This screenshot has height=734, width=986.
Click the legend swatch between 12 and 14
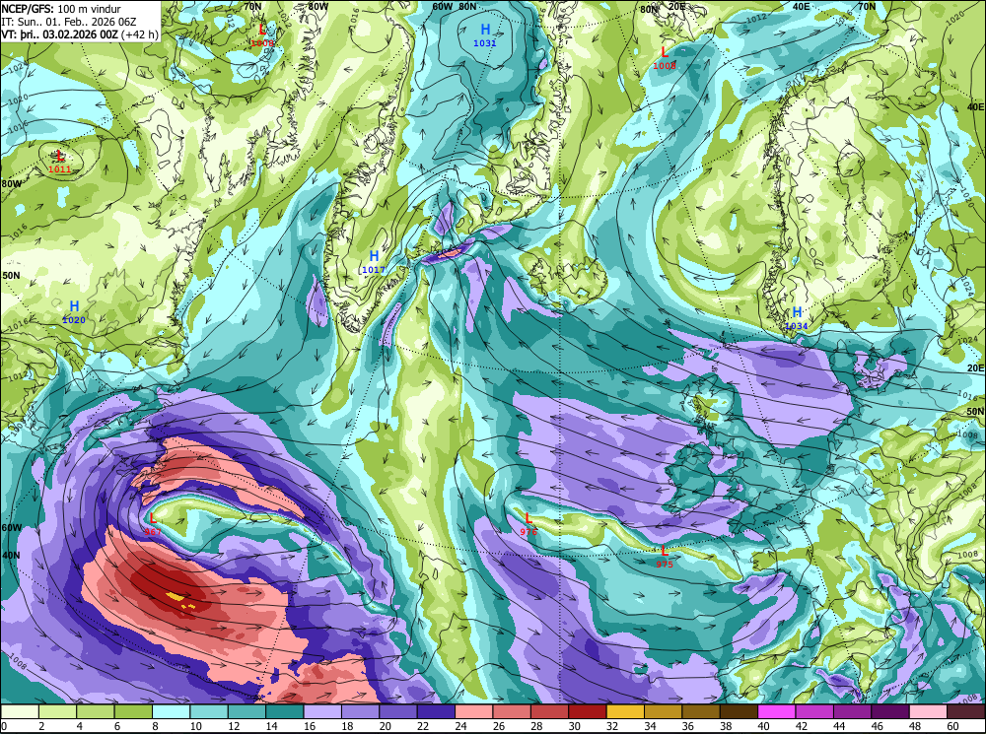click(x=247, y=711)
